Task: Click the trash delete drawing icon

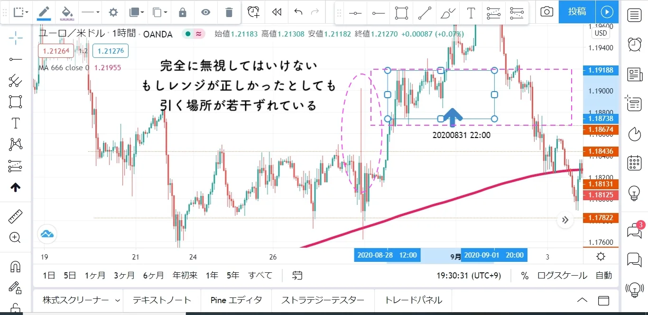Action: pyautogui.click(x=229, y=12)
